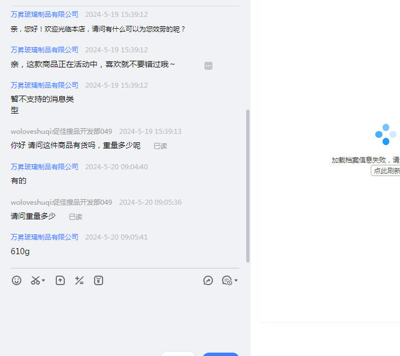Focus the message input area below the toolbar
The height and width of the screenshot is (356, 400).
[125, 315]
